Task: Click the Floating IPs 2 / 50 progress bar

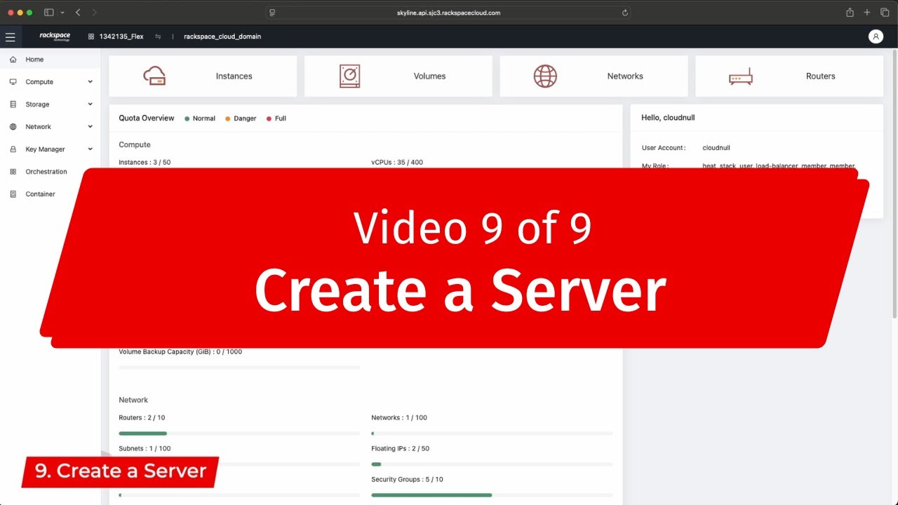Action: tap(492, 464)
